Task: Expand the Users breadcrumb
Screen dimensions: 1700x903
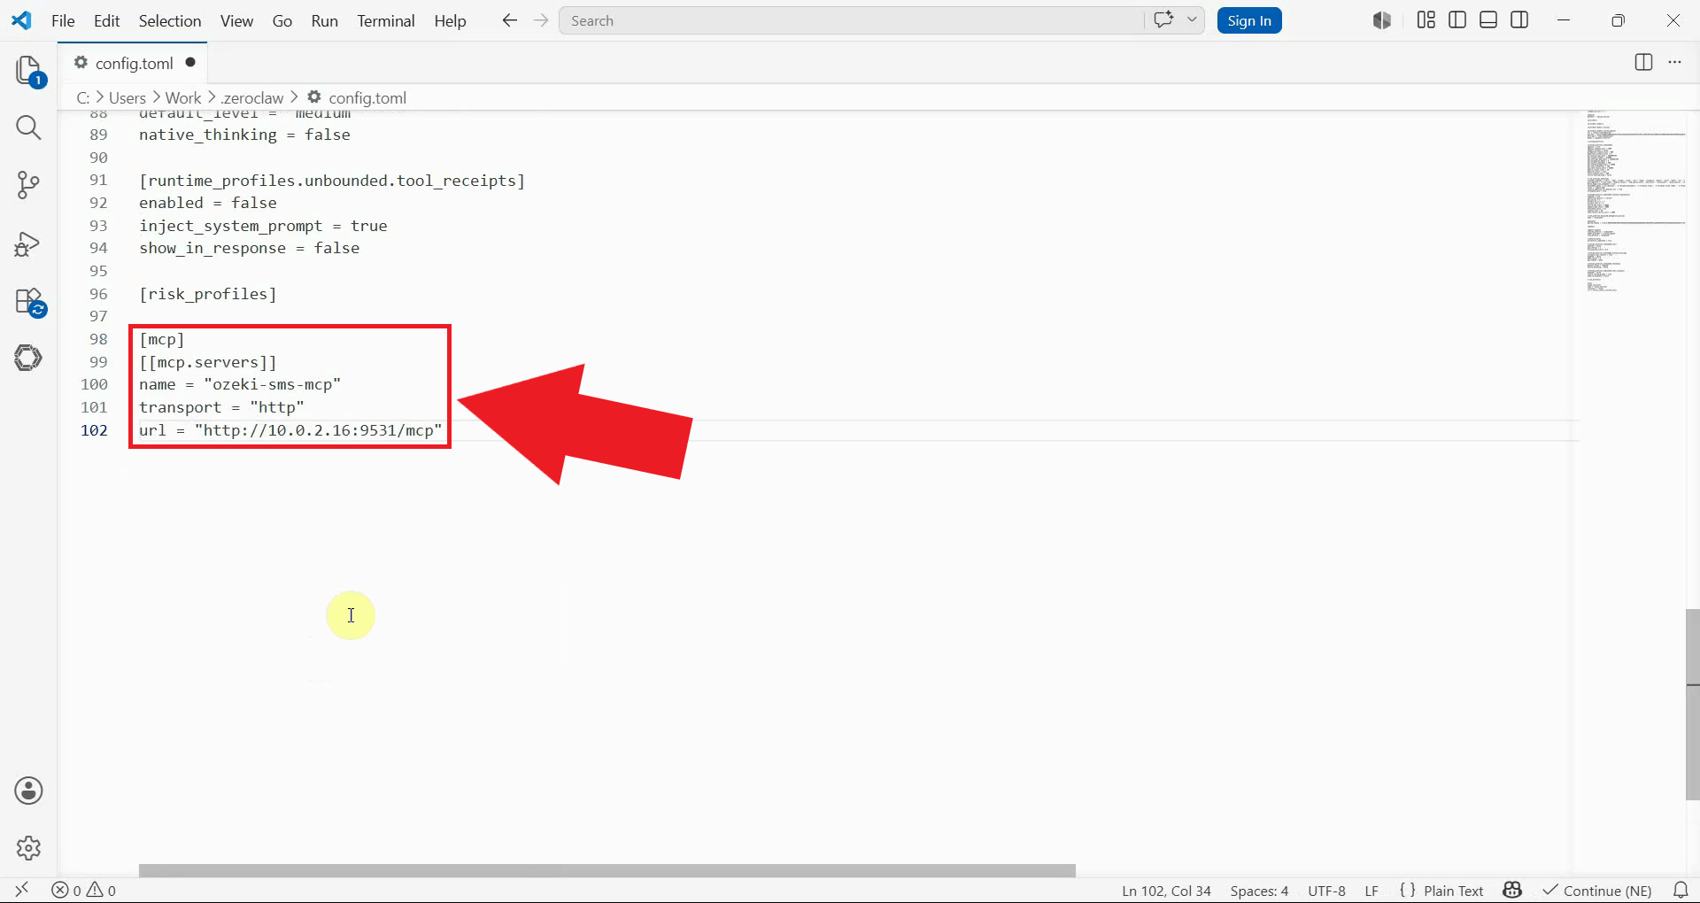Action: 127,97
